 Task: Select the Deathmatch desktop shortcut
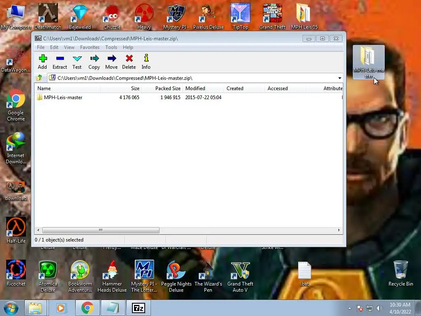coord(48,16)
